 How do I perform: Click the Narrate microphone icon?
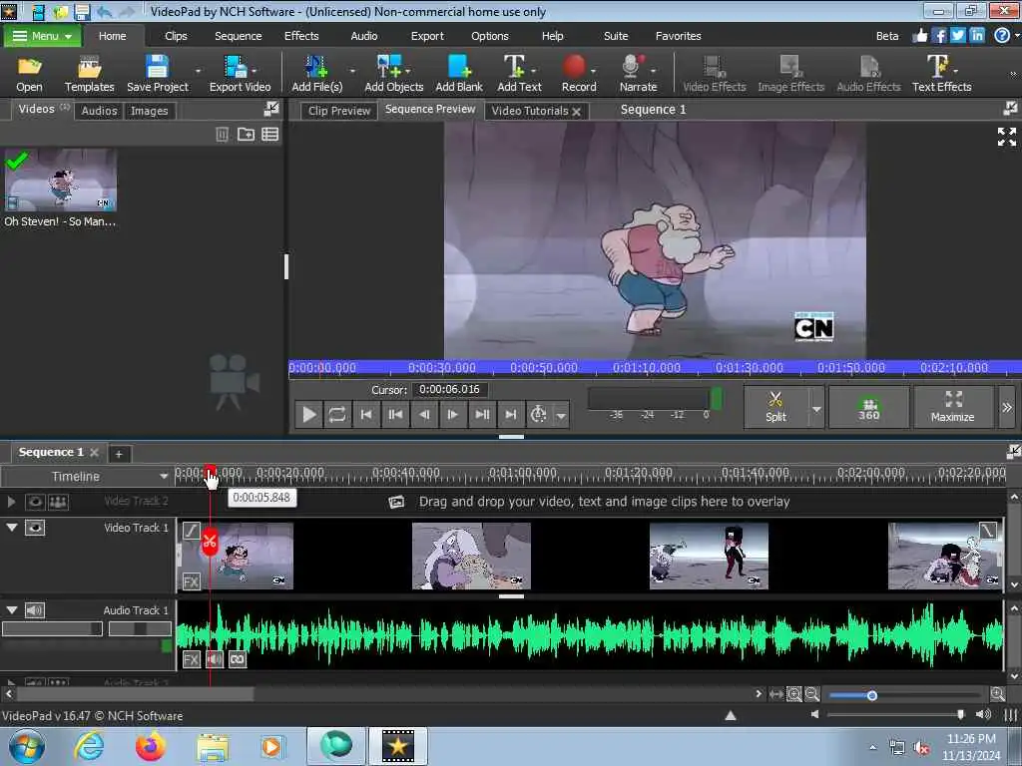tap(632, 67)
